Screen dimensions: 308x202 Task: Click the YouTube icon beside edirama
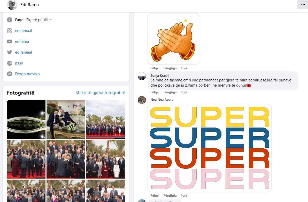point(9,41)
